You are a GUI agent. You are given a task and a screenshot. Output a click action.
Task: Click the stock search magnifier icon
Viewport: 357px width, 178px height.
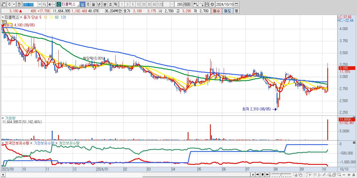(44, 4)
